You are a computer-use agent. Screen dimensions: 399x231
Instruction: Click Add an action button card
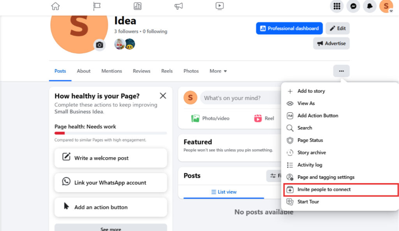(111, 207)
